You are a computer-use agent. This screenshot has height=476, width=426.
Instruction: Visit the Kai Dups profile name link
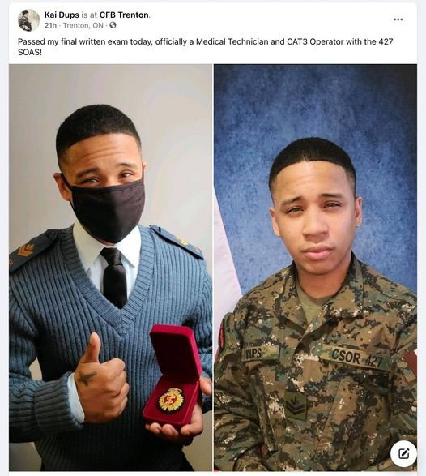[x=62, y=15]
